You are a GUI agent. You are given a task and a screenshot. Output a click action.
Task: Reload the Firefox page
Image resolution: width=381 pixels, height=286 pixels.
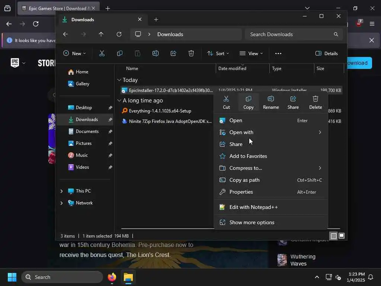click(36, 24)
